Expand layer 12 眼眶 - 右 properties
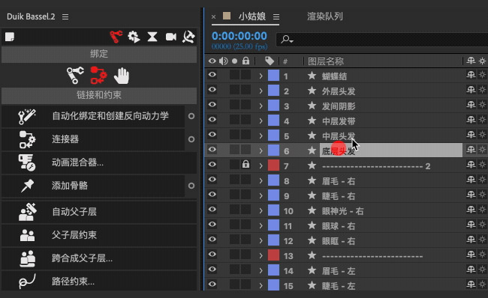 click(x=261, y=240)
